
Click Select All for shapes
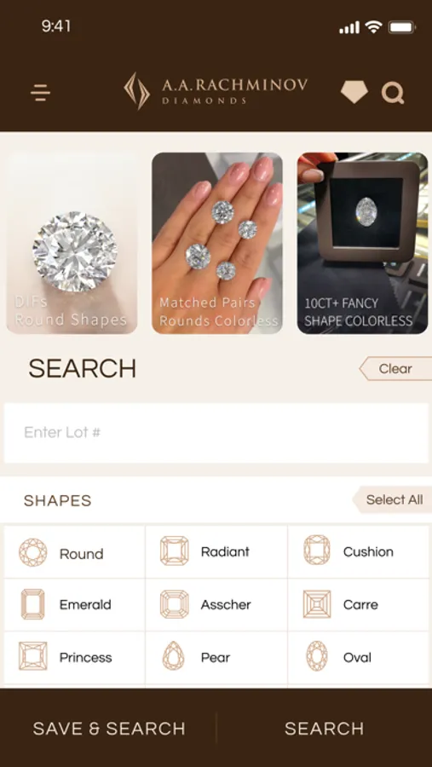tap(393, 499)
